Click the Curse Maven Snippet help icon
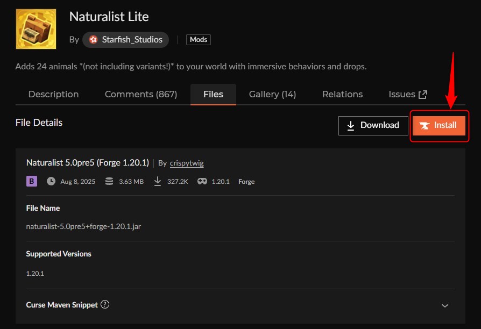 tap(105, 304)
